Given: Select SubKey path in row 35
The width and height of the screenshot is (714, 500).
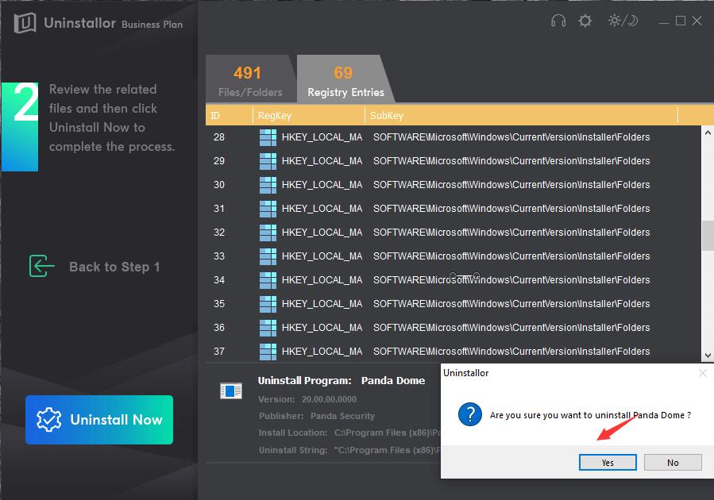Looking at the screenshot, I should [x=511, y=304].
